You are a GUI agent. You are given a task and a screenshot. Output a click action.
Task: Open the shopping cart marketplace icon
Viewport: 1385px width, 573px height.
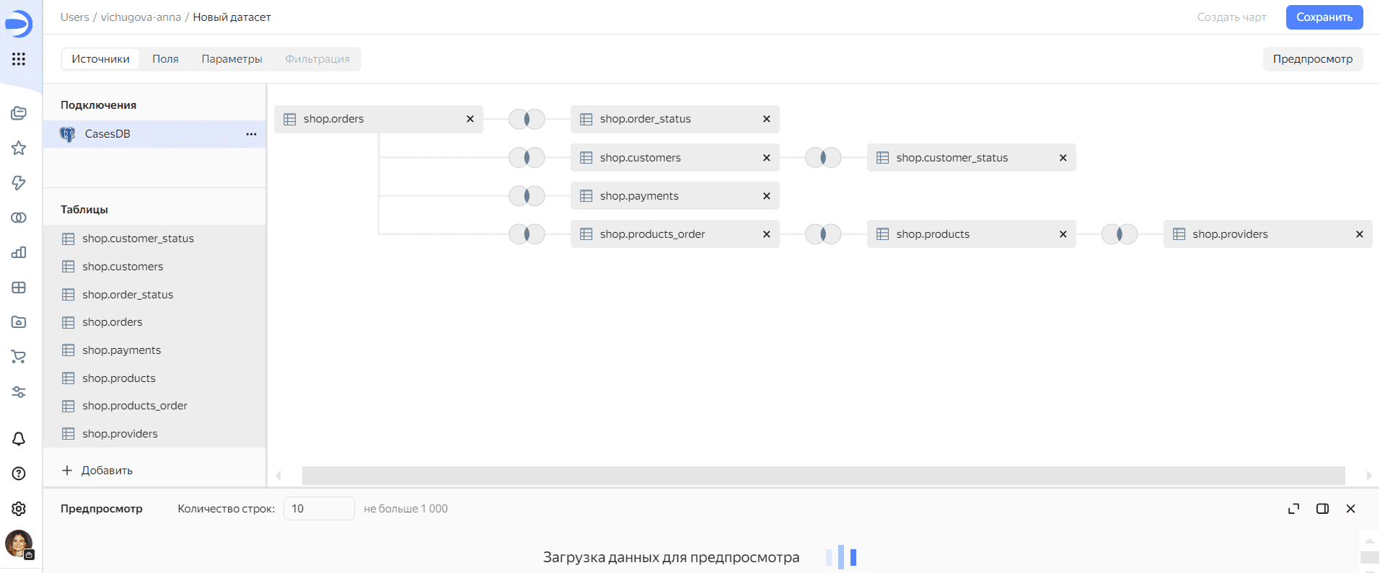point(19,357)
